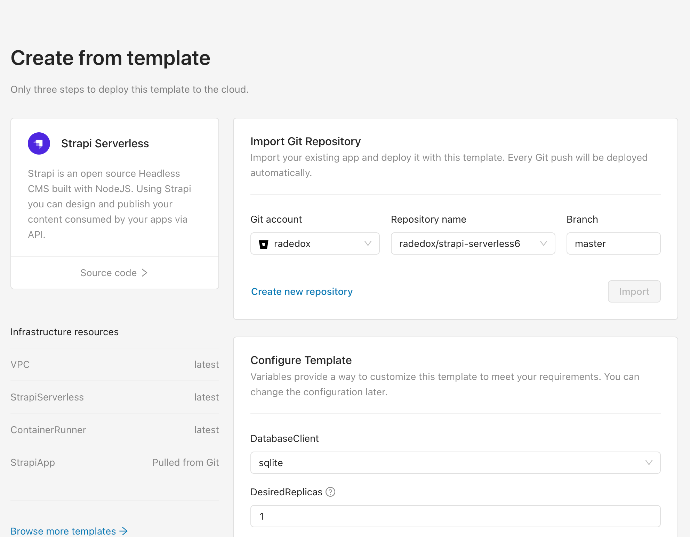The width and height of the screenshot is (690, 537).
Task: Click the Branch field label
Action: (582, 219)
